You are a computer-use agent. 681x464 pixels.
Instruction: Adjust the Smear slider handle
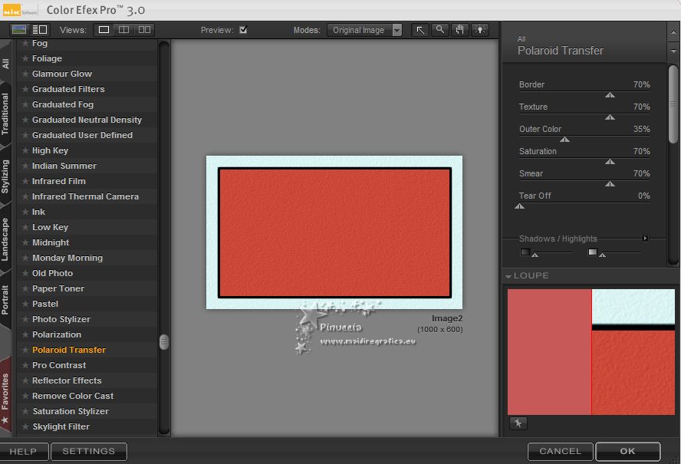point(610,184)
